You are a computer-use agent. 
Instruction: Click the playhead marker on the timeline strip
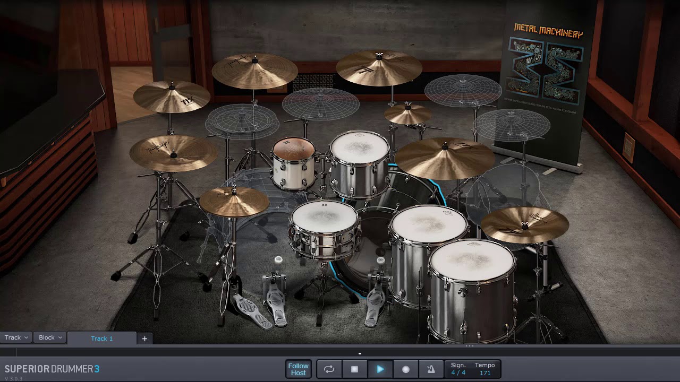pos(360,353)
